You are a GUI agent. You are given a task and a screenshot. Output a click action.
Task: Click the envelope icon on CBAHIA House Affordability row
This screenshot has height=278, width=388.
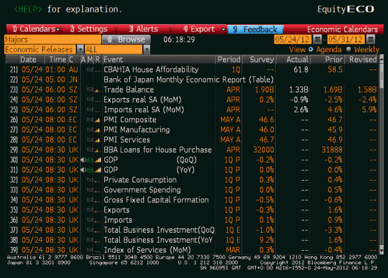click(x=90, y=69)
